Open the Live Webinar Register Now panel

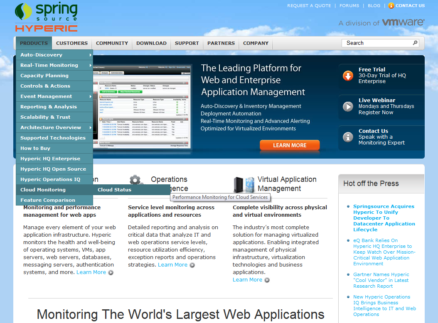381,107
